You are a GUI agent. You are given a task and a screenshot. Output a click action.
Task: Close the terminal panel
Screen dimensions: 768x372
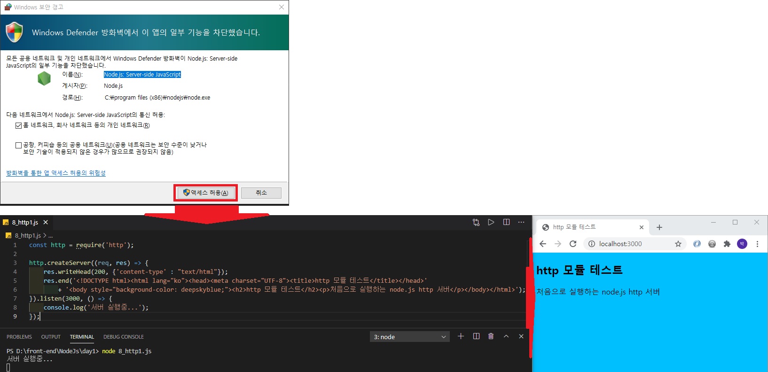(x=521, y=336)
